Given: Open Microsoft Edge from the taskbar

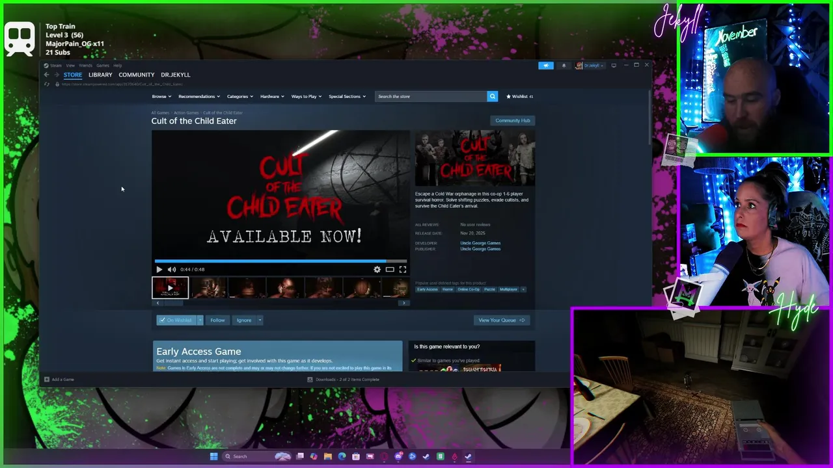Looking at the screenshot, I should (342, 456).
